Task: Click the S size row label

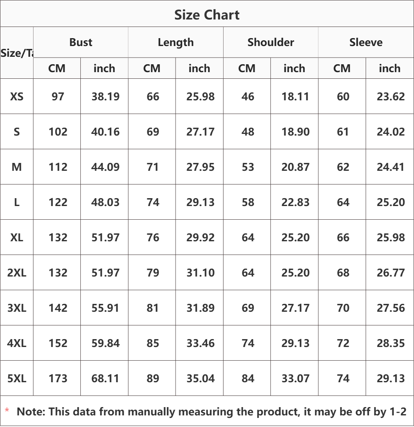Action: click(17, 131)
